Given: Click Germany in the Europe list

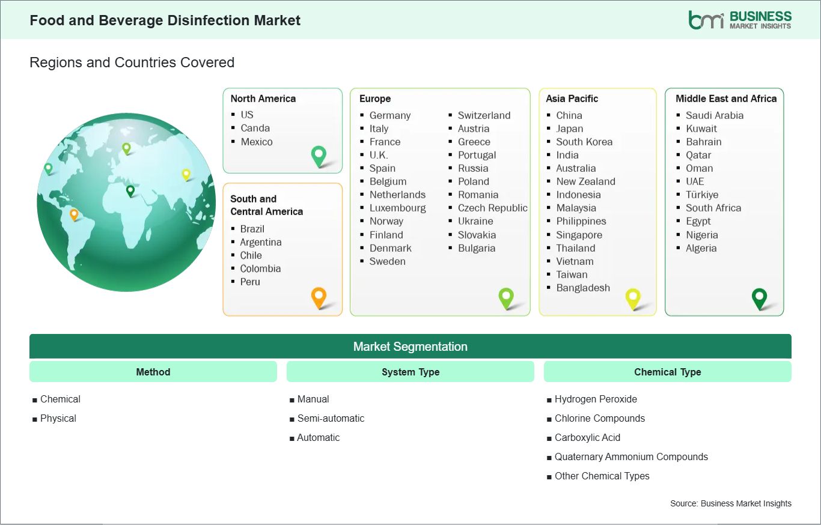Looking at the screenshot, I should (x=389, y=115).
